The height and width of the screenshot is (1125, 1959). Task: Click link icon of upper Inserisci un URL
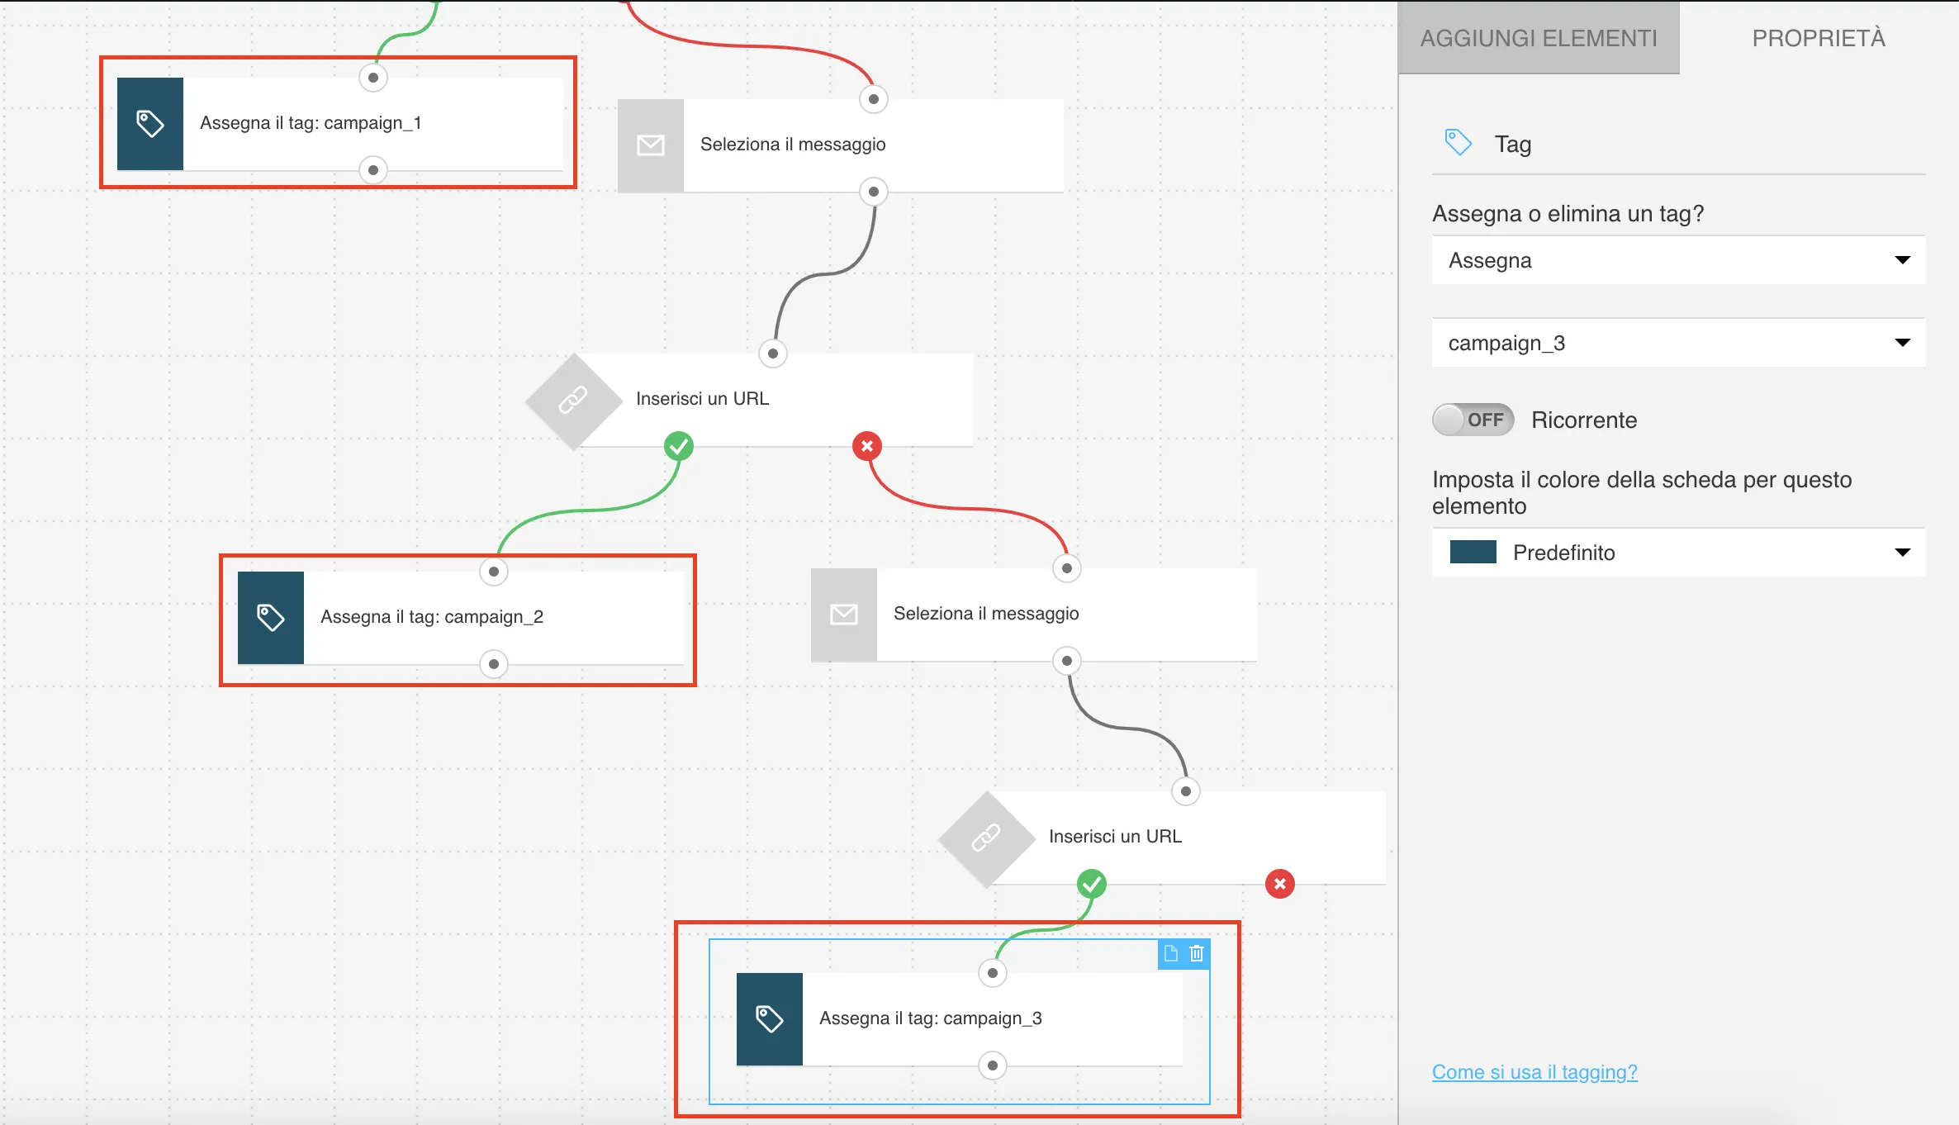pos(573,401)
